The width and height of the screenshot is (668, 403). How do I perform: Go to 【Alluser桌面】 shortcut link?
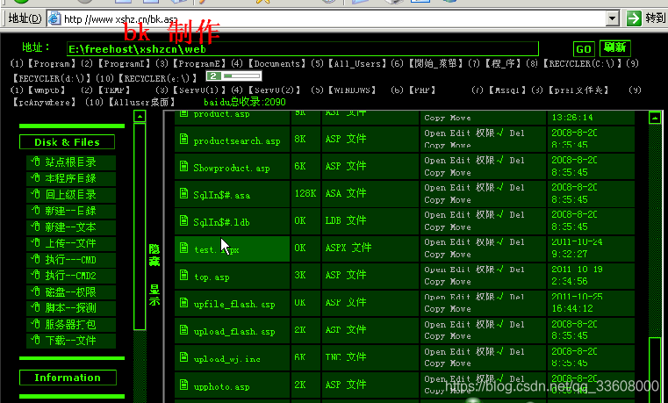coord(141,102)
